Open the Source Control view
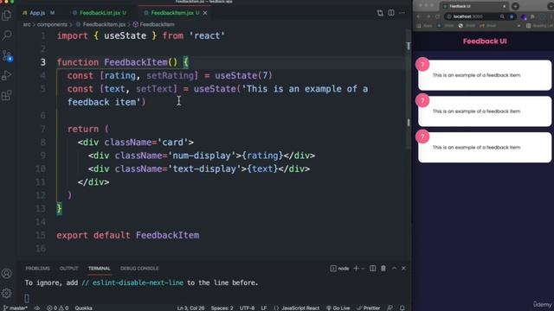This screenshot has width=554, height=311. pyautogui.click(x=7, y=55)
